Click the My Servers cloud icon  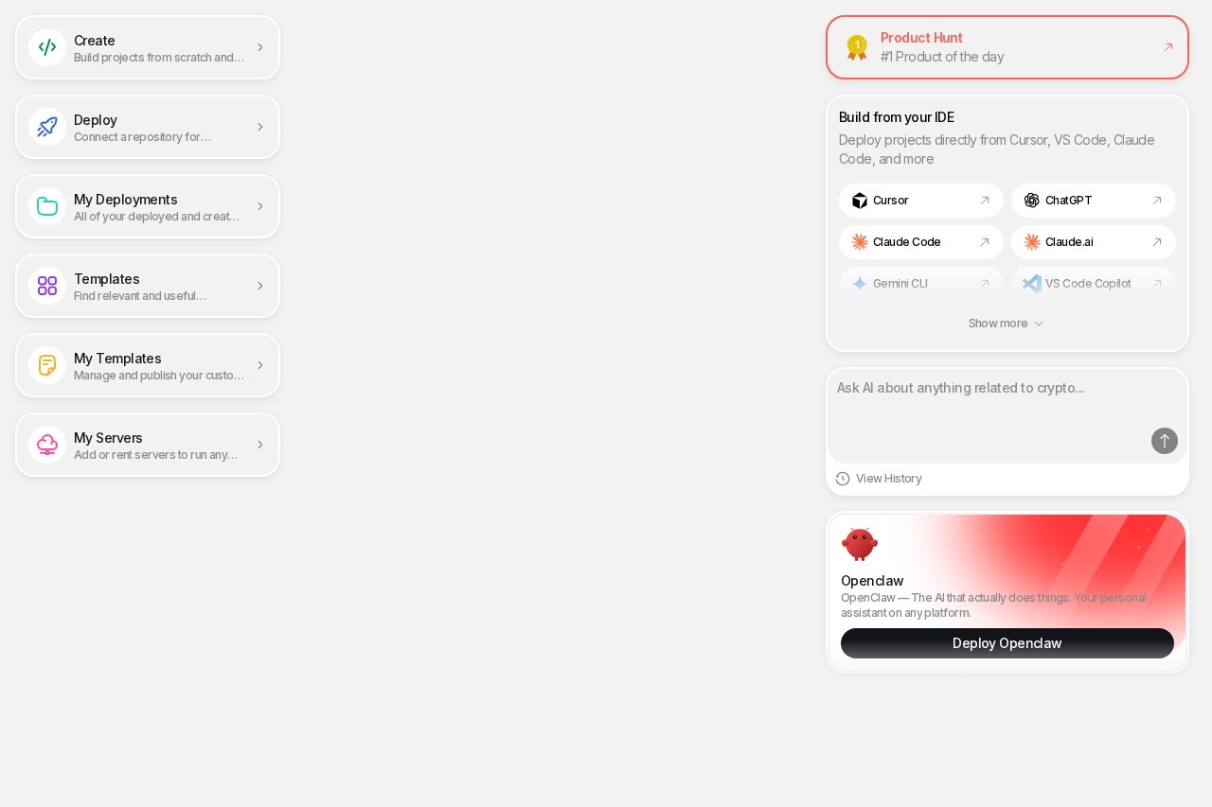[47, 445]
